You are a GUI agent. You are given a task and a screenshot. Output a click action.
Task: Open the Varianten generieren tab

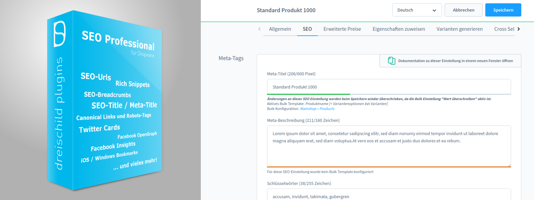coord(459,29)
